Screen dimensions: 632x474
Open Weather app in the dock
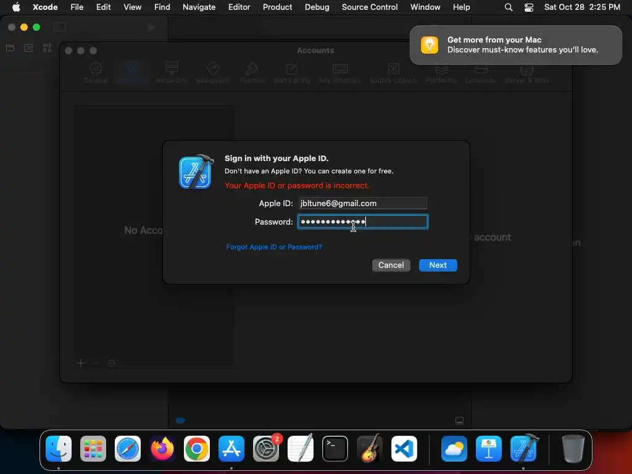454,448
